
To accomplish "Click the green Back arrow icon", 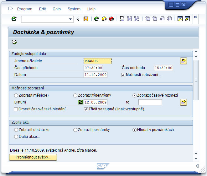I will [x=96, y=19].
